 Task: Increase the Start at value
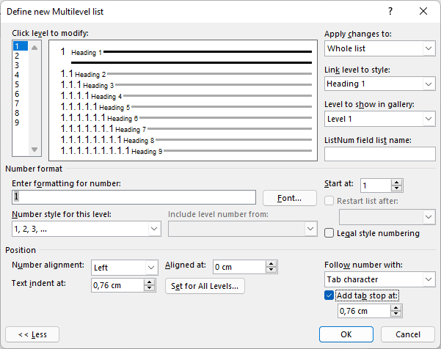(396, 183)
